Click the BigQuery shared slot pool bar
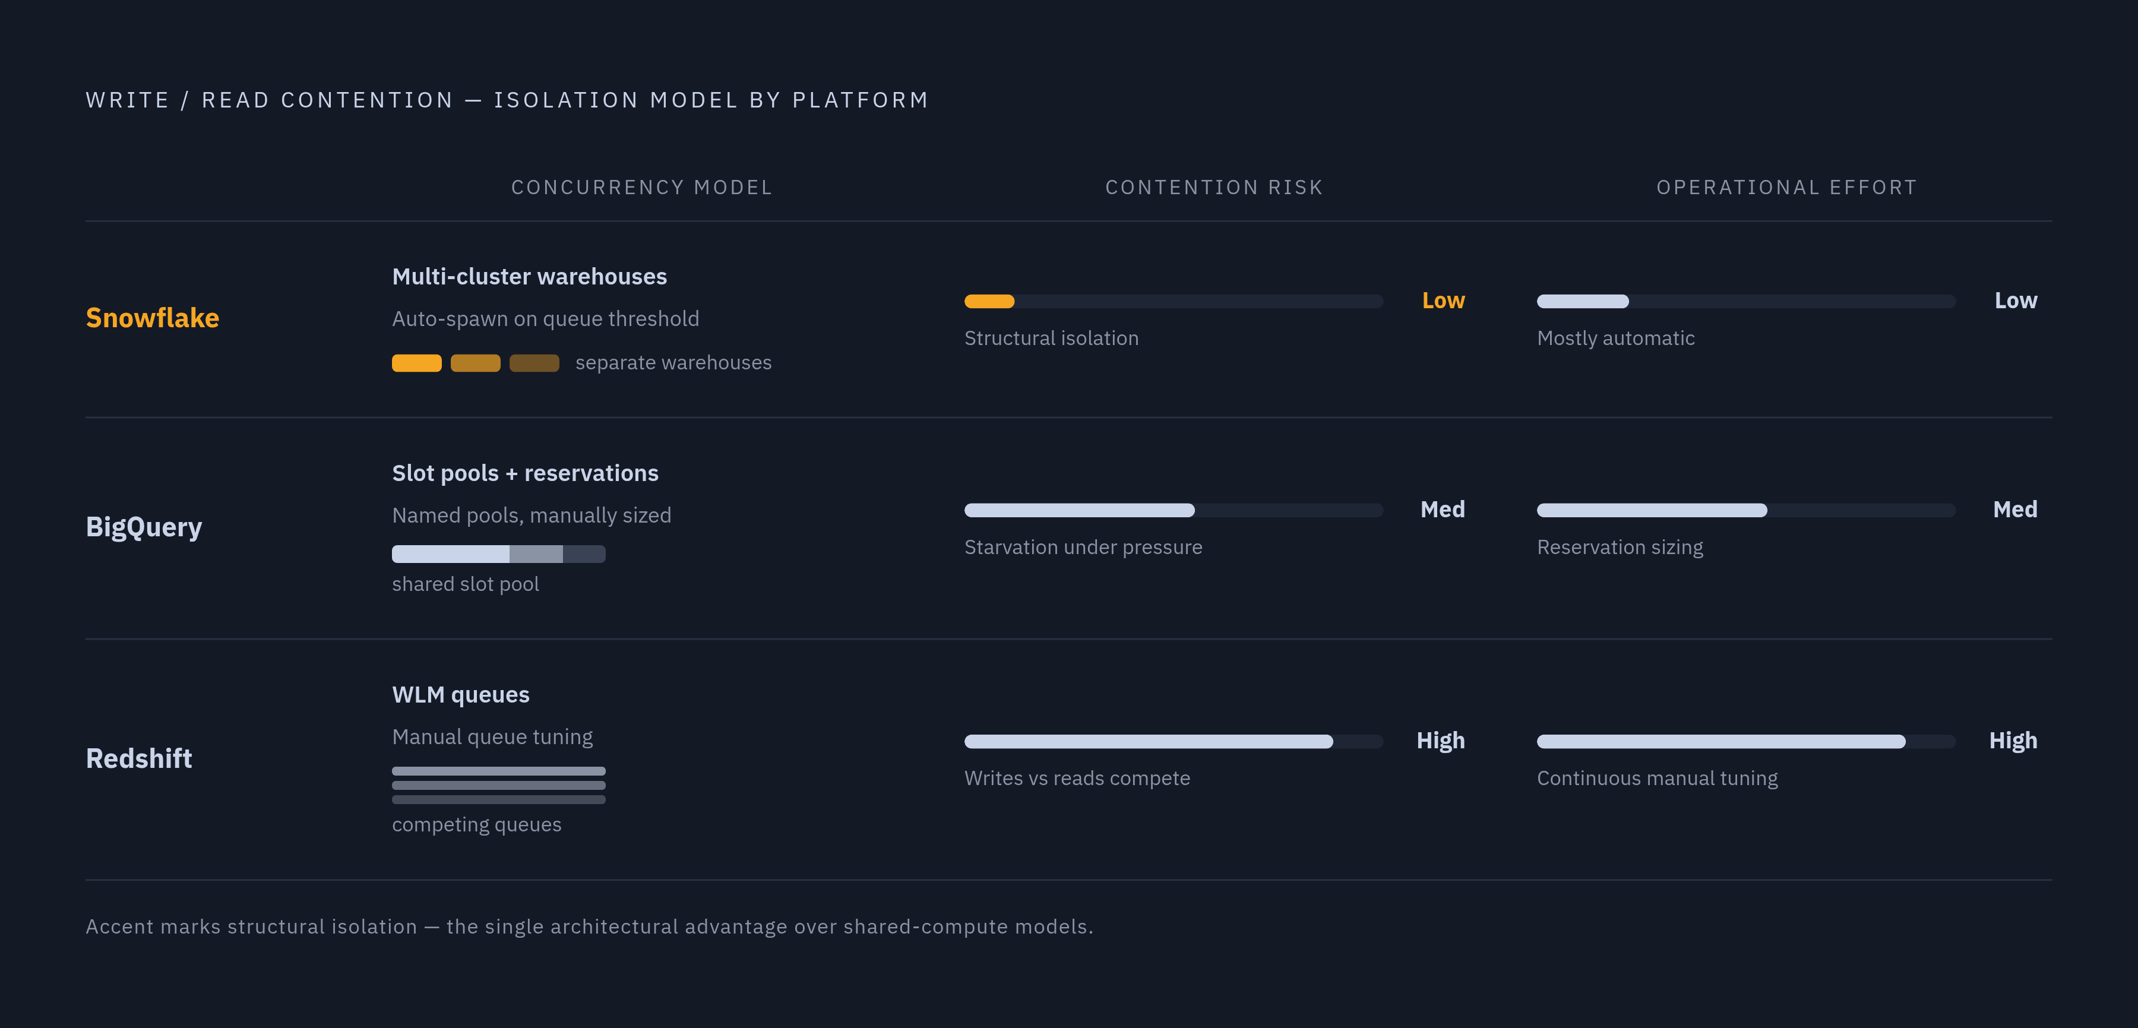The image size is (2138, 1028). [x=499, y=554]
